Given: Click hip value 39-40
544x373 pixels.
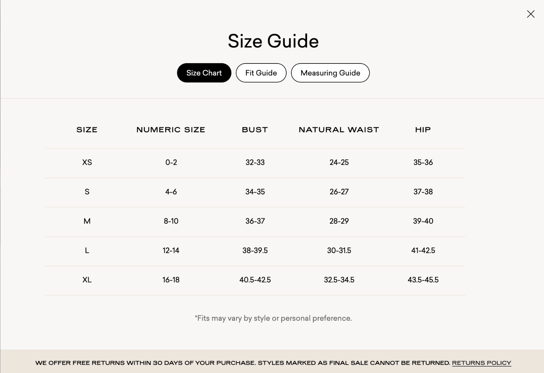Looking at the screenshot, I should click(x=423, y=221).
